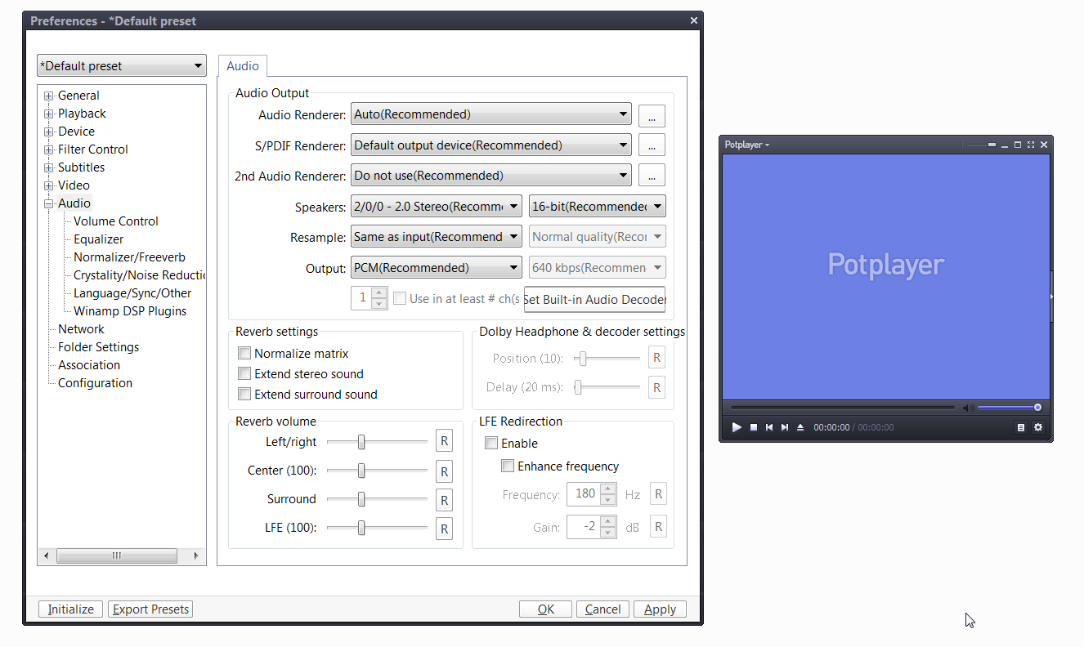Click the LFE Frequency input field
Image resolution: width=1084 pixels, height=647 pixels.
coord(582,493)
